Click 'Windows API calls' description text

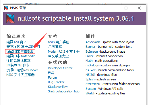pos(111,89)
